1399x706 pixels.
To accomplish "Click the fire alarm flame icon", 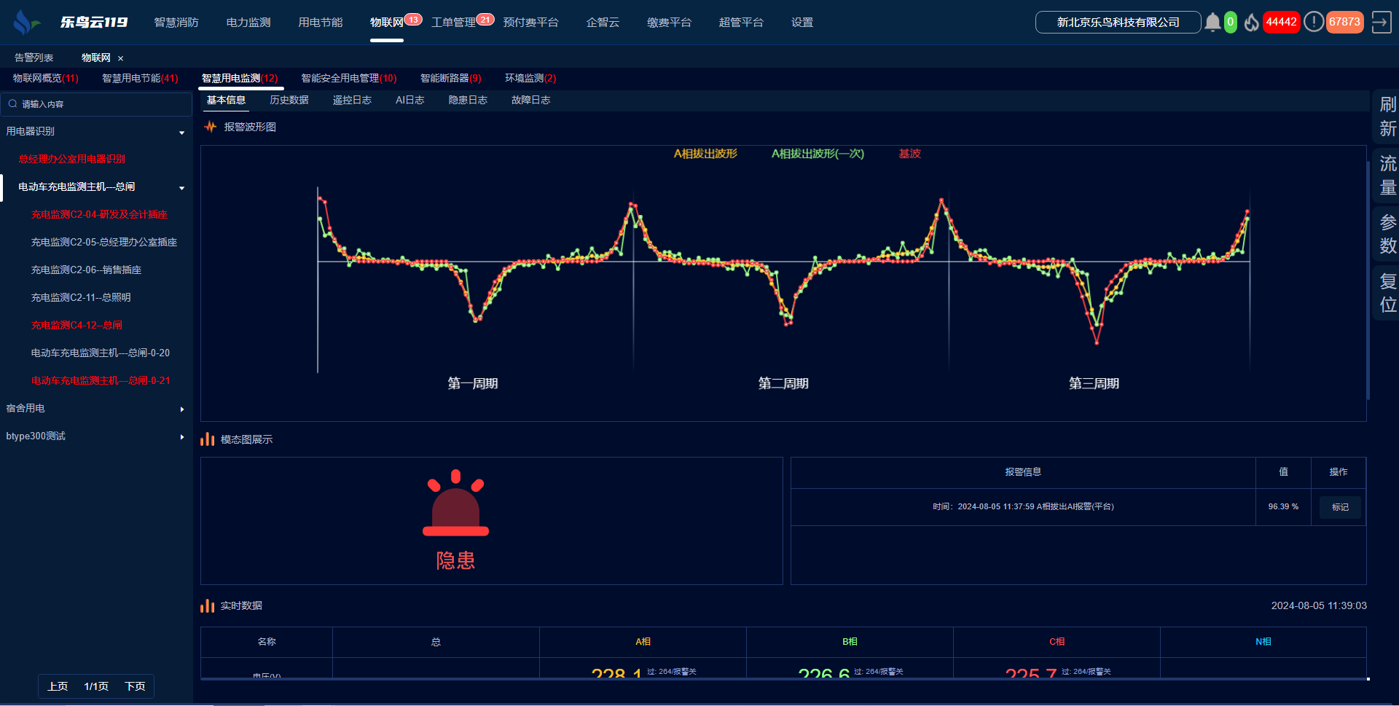I will [1251, 23].
